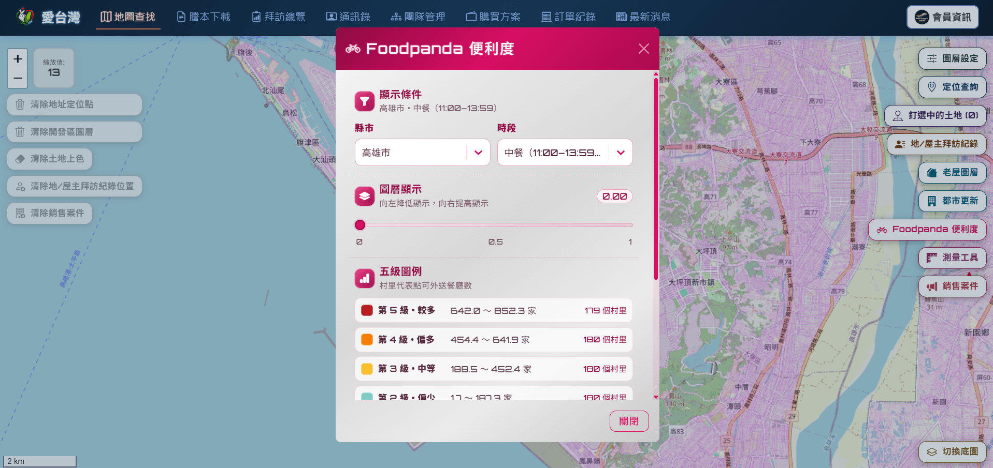Click the opacity slider handle
This screenshot has height=468, width=993.
[360, 225]
